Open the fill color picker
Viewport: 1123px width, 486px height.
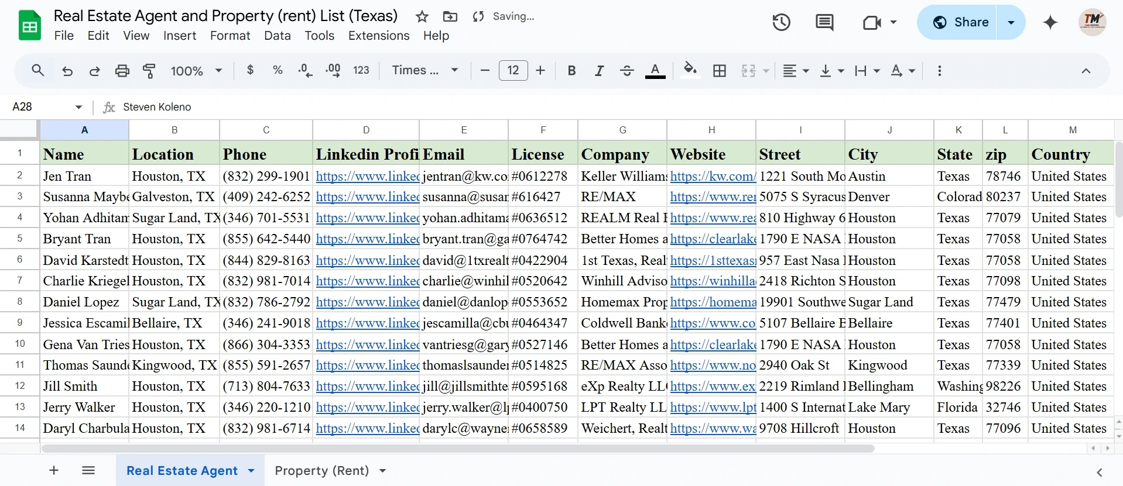tap(690, 70)
